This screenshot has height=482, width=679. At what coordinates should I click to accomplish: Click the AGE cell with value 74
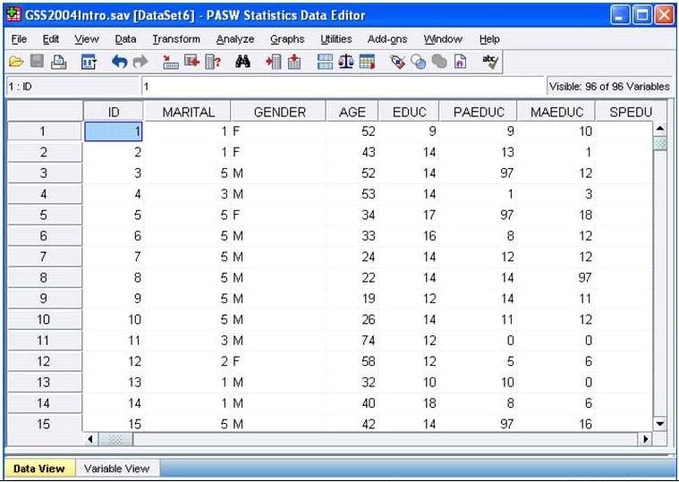coord(352,340)
